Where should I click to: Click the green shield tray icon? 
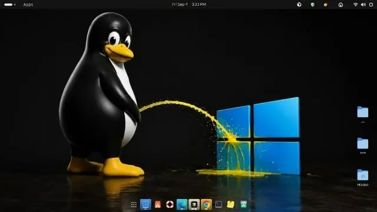click(x=313, y=5)
